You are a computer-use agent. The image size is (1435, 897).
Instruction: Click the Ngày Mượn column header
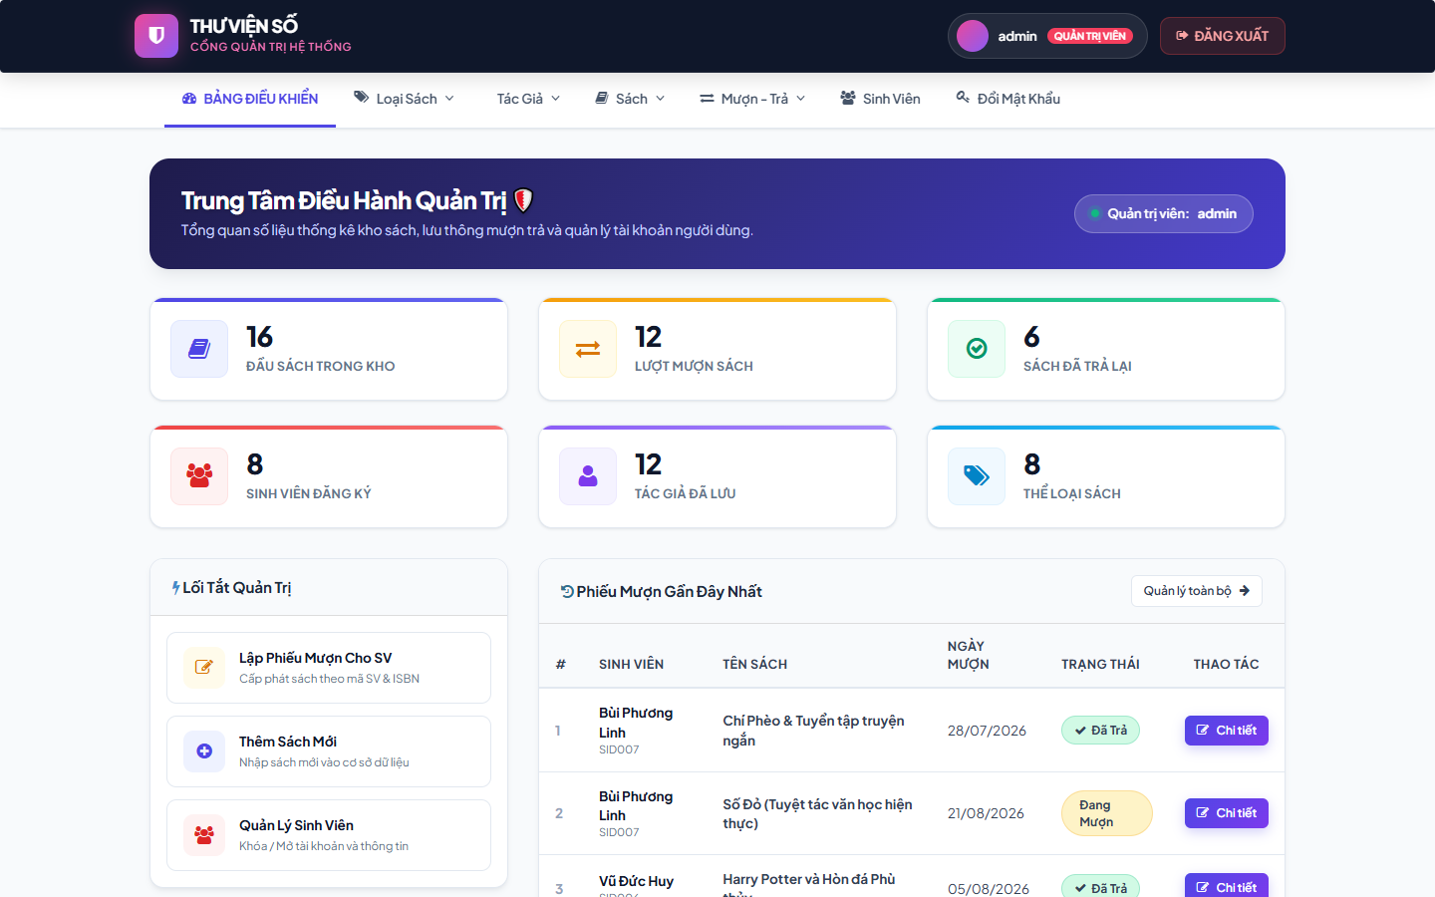pos(969,655)
